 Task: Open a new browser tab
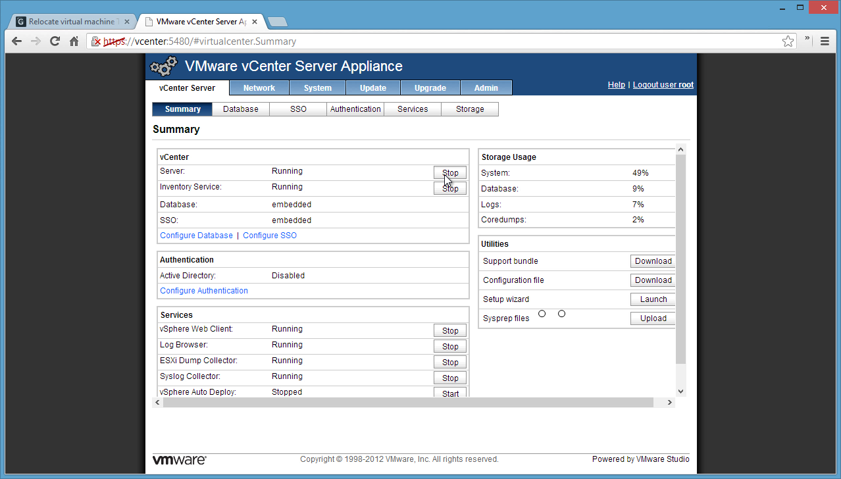(x=278, y=22)
